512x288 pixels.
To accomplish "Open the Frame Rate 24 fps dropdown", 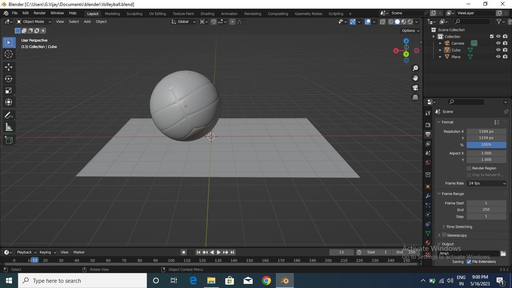I will (x=487, y=183).
